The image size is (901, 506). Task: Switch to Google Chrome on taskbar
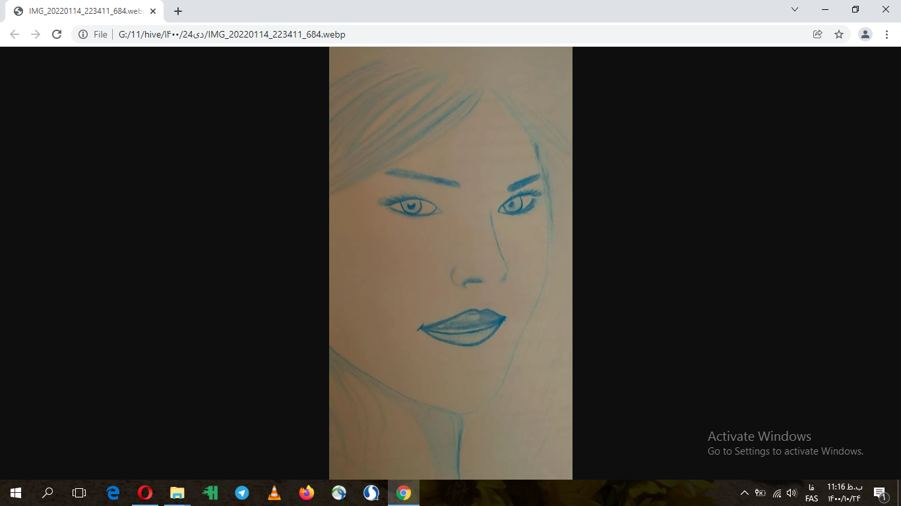[x=404, y=493]
